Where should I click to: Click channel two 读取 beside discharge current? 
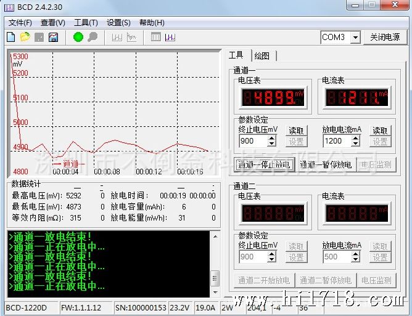[380, 246]
